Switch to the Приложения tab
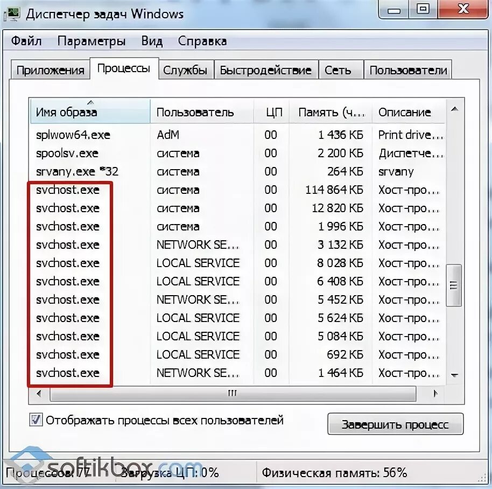This screenshot has width=492, height=489. [x=51, y=69]
